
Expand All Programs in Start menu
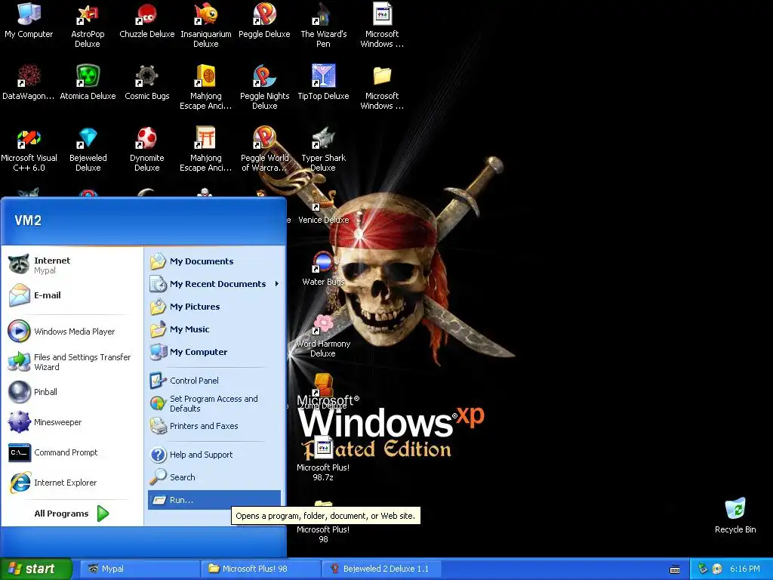pyautogui.click(x=72, y=514)
